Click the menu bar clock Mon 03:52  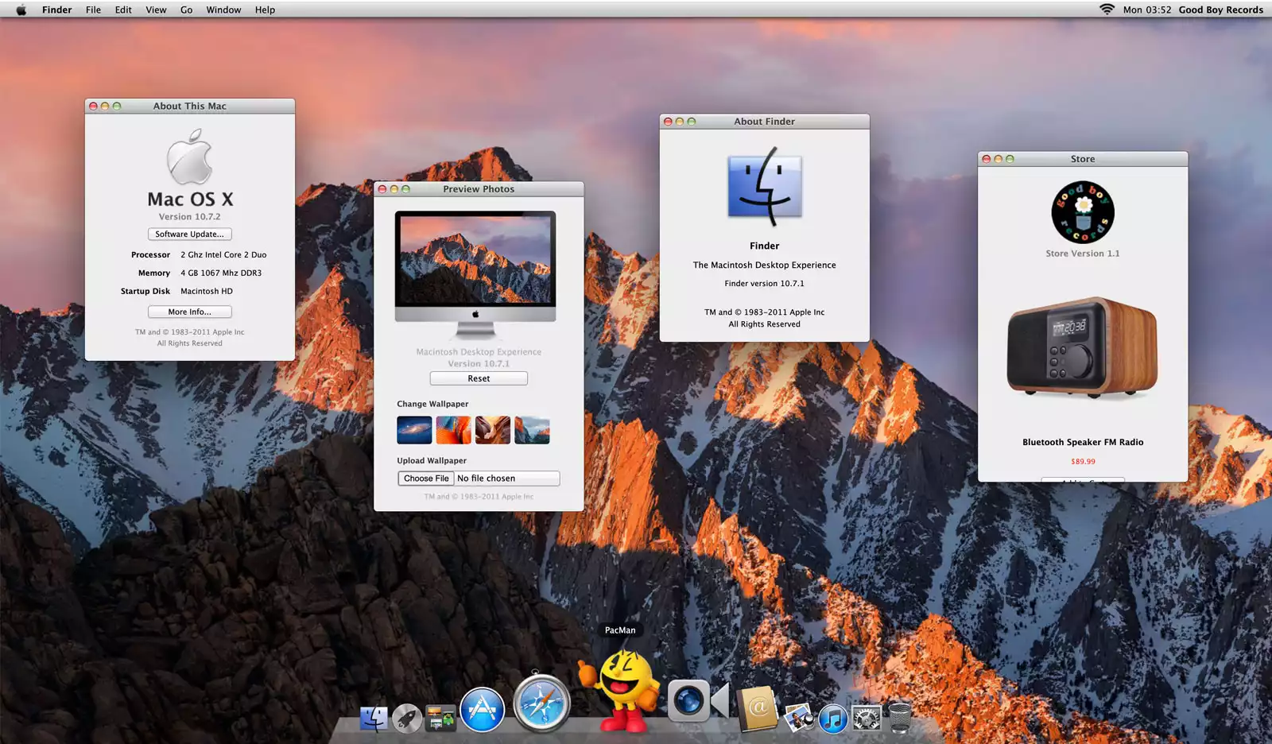1146,10
